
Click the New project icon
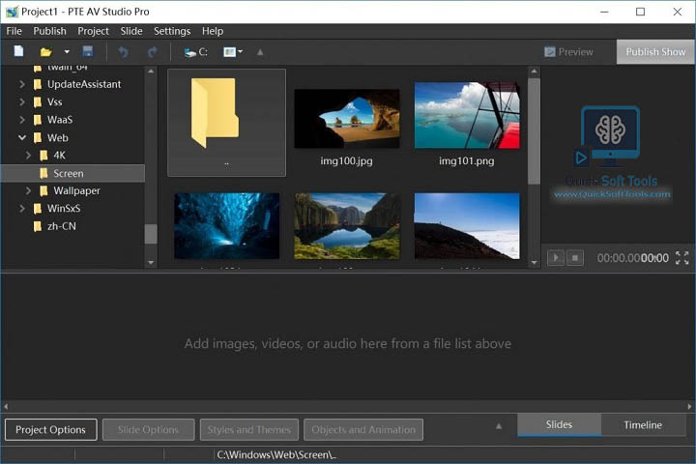coord(18,51)
